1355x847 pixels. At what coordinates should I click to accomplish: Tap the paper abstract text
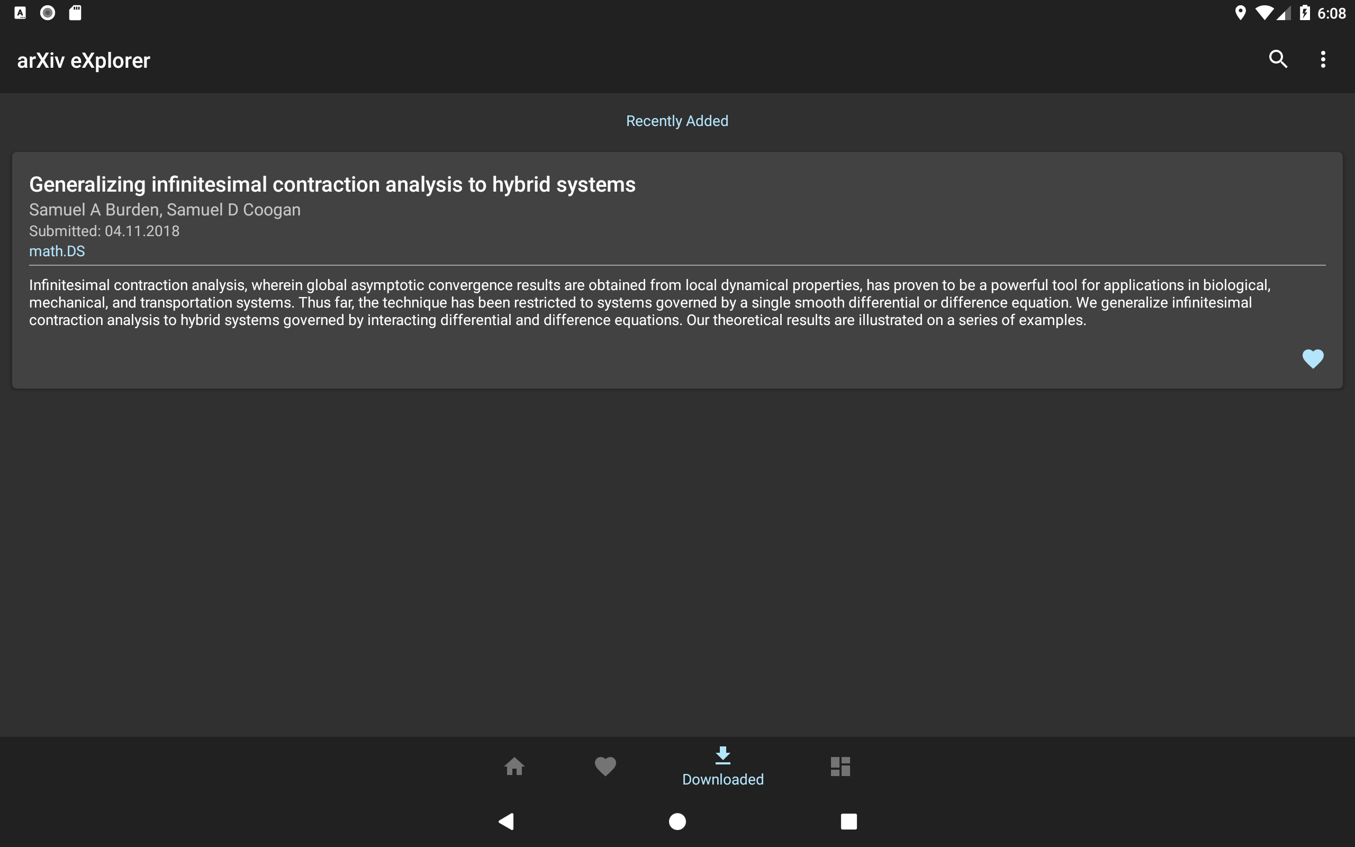pos(649,302)
